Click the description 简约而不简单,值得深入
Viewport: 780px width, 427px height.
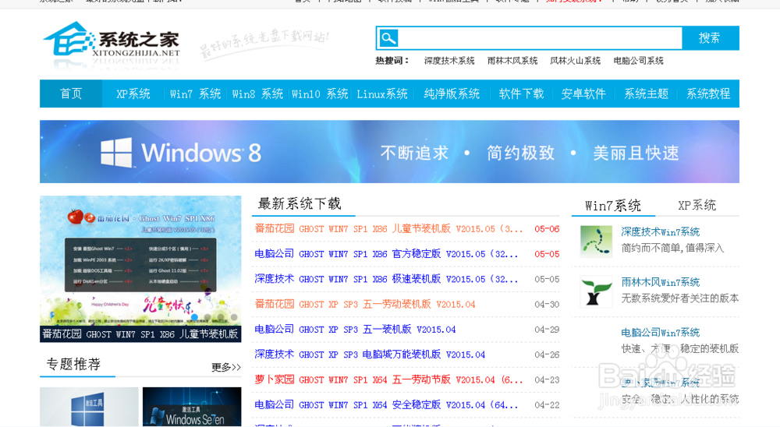tap(672, 248)
